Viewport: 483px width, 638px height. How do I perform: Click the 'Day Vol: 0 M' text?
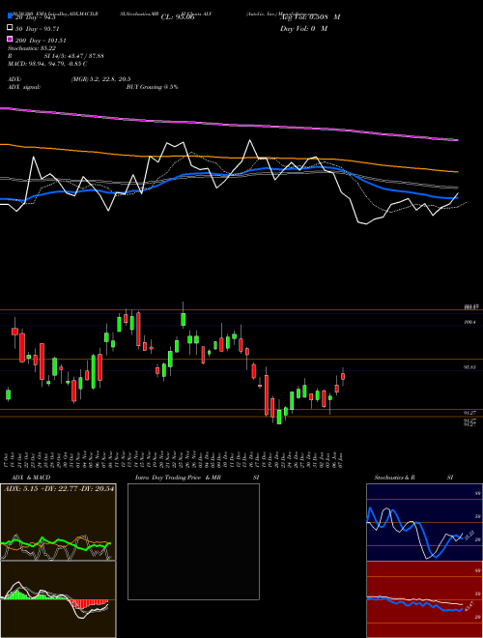303,28
